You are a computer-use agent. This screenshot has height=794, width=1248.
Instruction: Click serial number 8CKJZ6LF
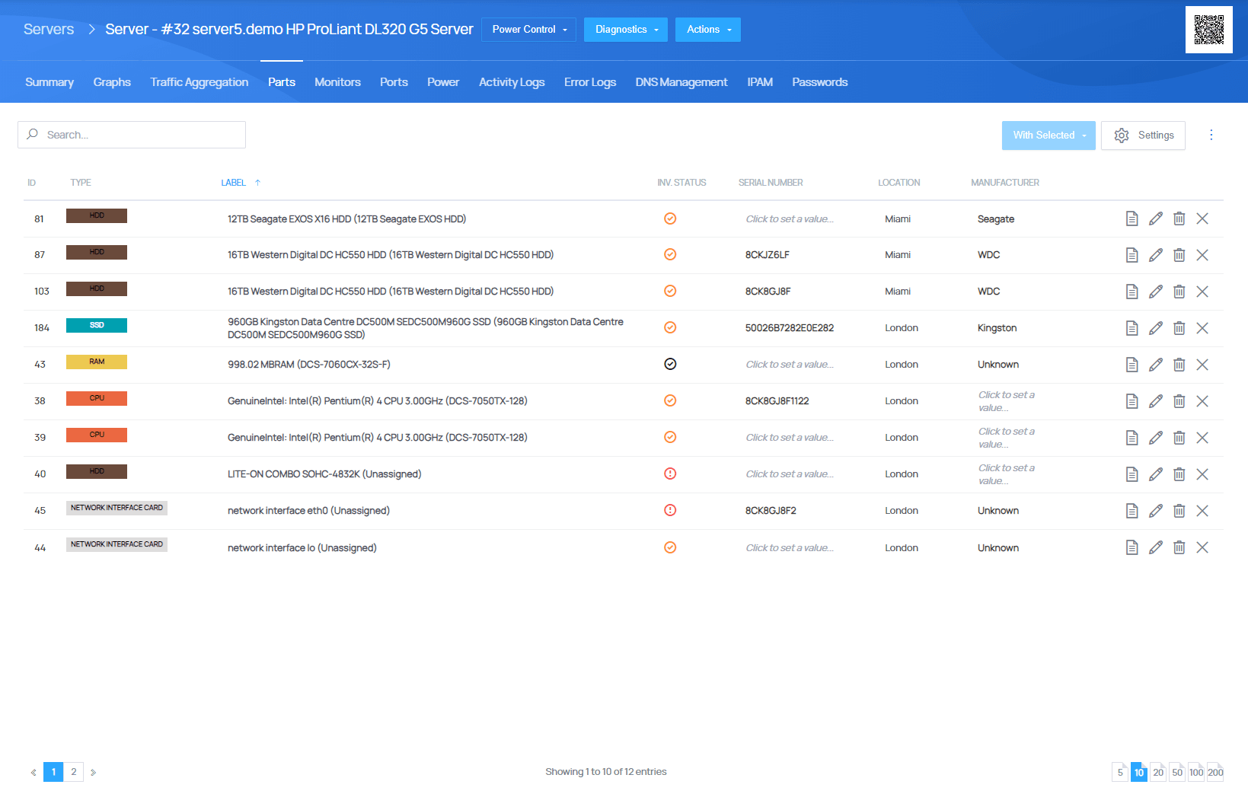[x=768, y=255]
